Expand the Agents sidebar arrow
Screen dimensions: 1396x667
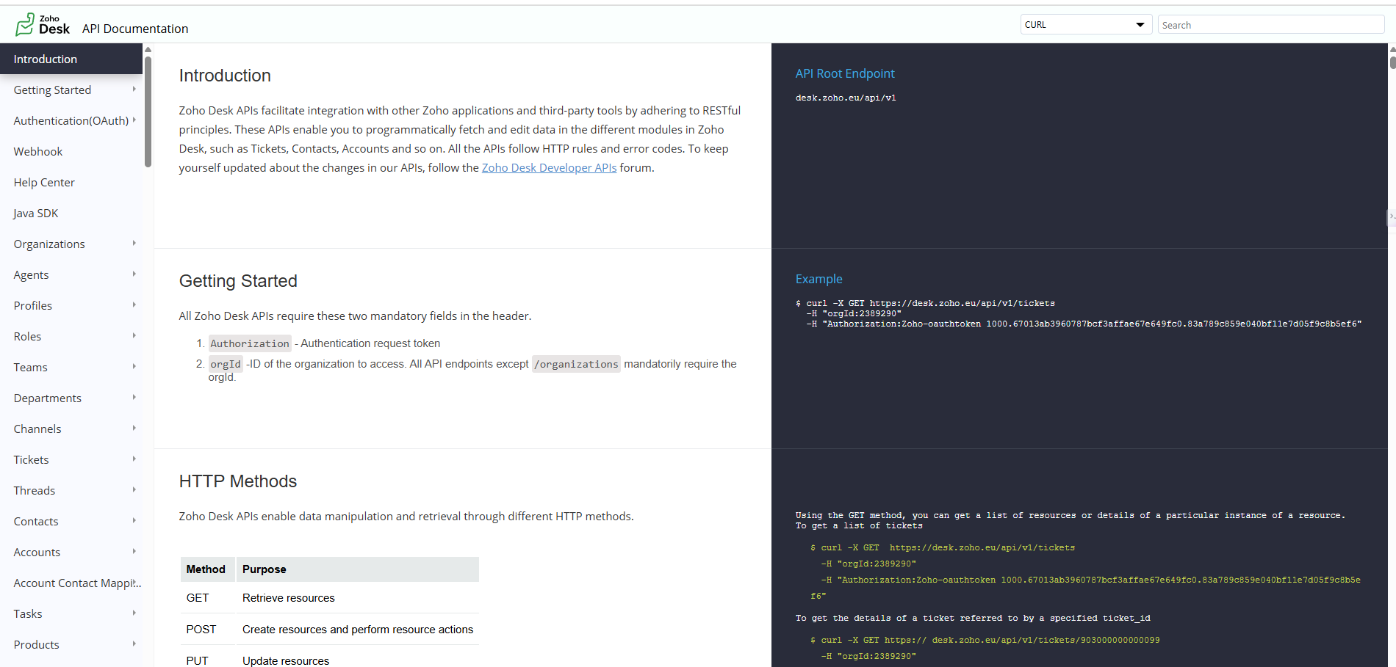(x=134, y=274)
